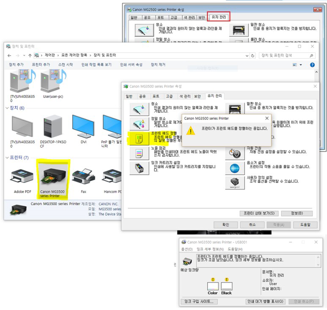Viewport: 327px width, 310px height.
Task: Refresh the Devices and Printers address bar
Action: [x=253, y=55]
